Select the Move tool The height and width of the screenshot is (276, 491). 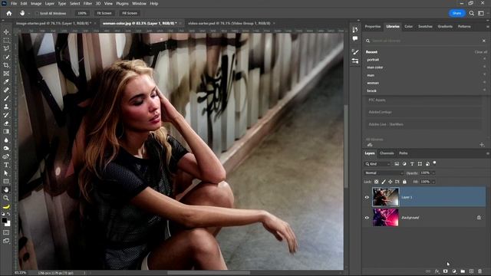tap(6, 32)
